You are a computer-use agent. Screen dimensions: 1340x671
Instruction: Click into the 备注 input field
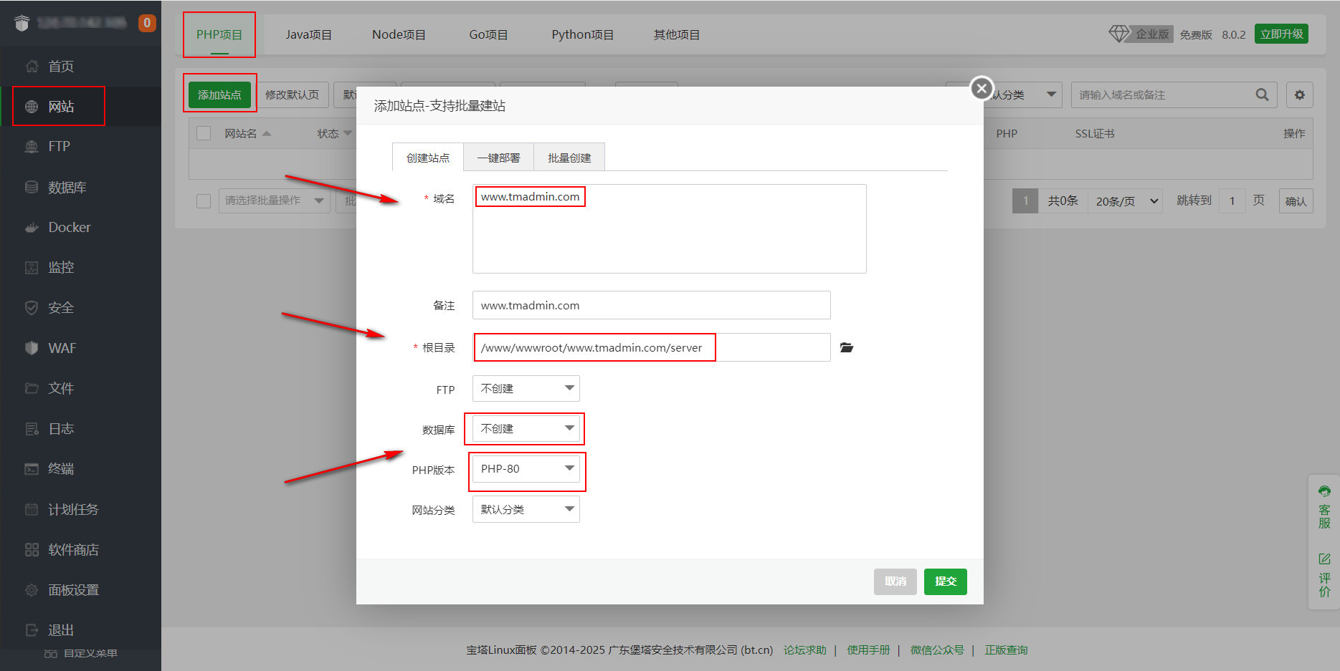[x=651, y=305]
